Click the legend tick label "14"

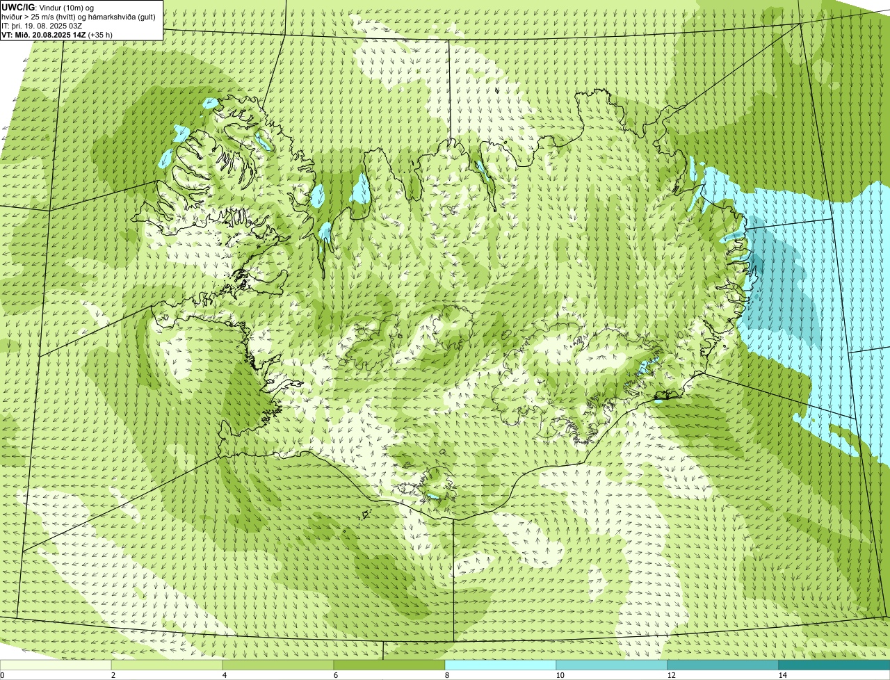click(782, 675)
